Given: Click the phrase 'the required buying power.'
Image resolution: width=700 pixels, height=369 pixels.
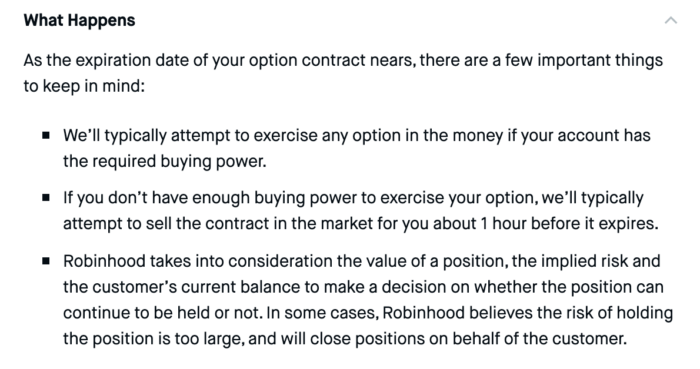Looking at the screenshot, I should [165, 161].
